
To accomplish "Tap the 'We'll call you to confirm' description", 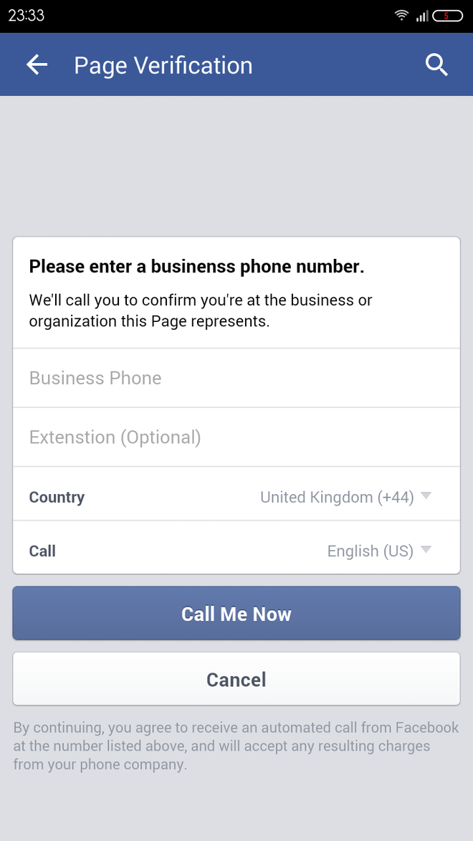I will 201,310.
